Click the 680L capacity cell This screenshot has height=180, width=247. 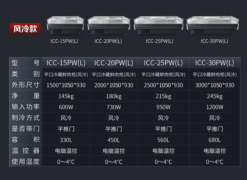point(215,140)
